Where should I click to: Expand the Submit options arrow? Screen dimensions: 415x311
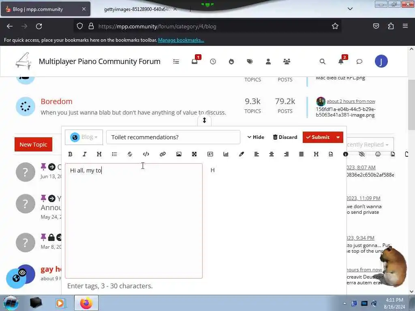tap(338, 137)
